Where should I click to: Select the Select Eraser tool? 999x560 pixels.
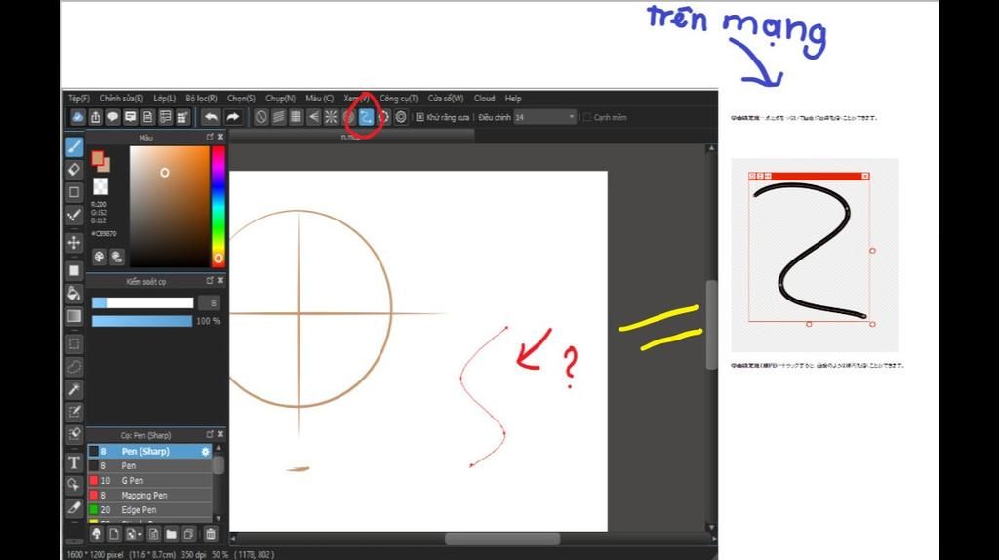click(74, 434)
